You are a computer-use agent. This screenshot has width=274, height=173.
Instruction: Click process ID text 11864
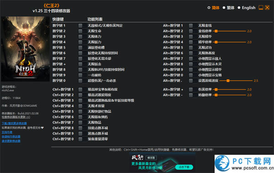coord(16,98)
